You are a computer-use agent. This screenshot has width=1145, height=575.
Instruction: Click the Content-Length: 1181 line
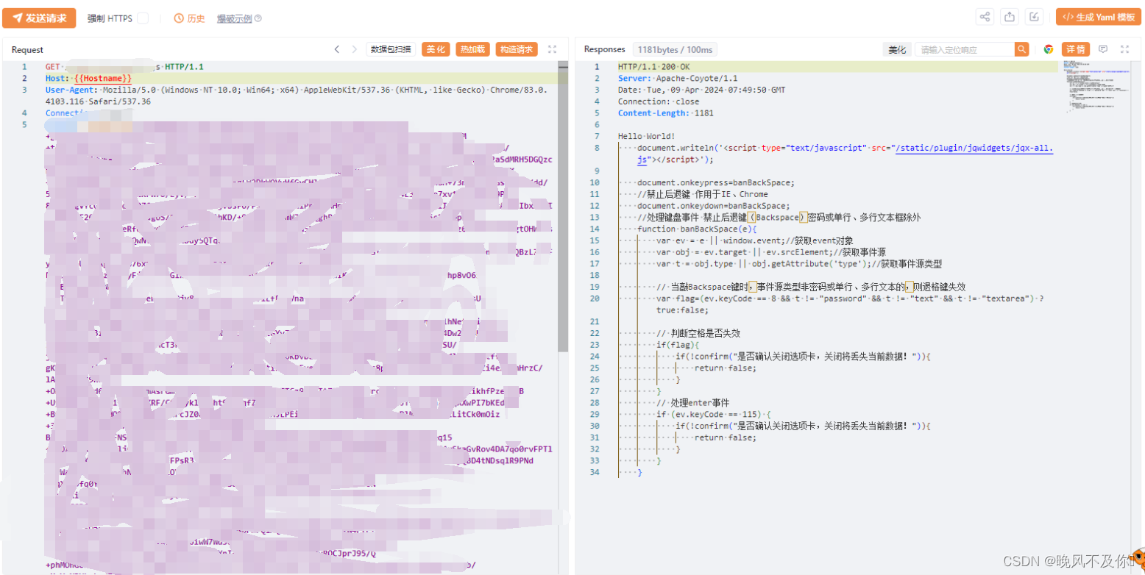(665, 113)
